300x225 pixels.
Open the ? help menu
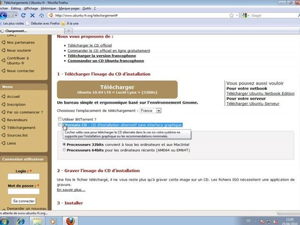95,8
